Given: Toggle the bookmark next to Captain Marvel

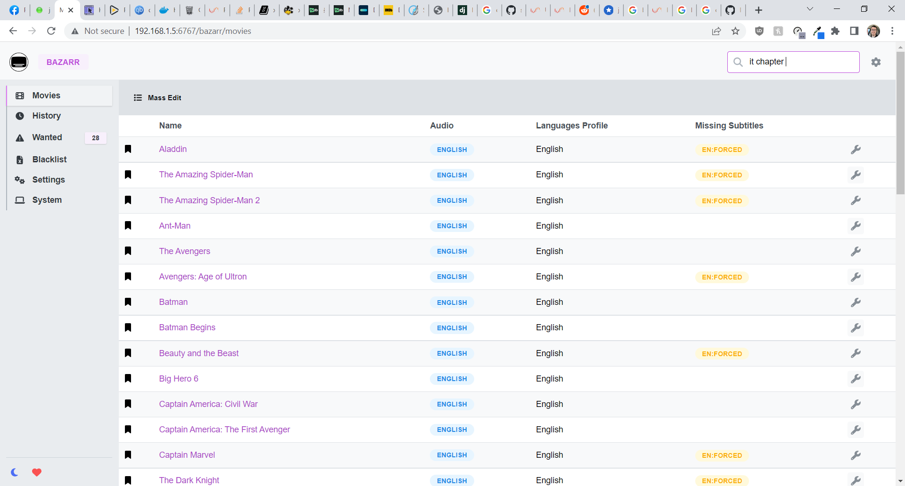Looking at the screenshot, I should click(x=128, y=454).
